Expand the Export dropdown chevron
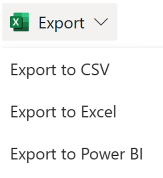Viewport: 163px width, 178px height. [x=101, y=22]
